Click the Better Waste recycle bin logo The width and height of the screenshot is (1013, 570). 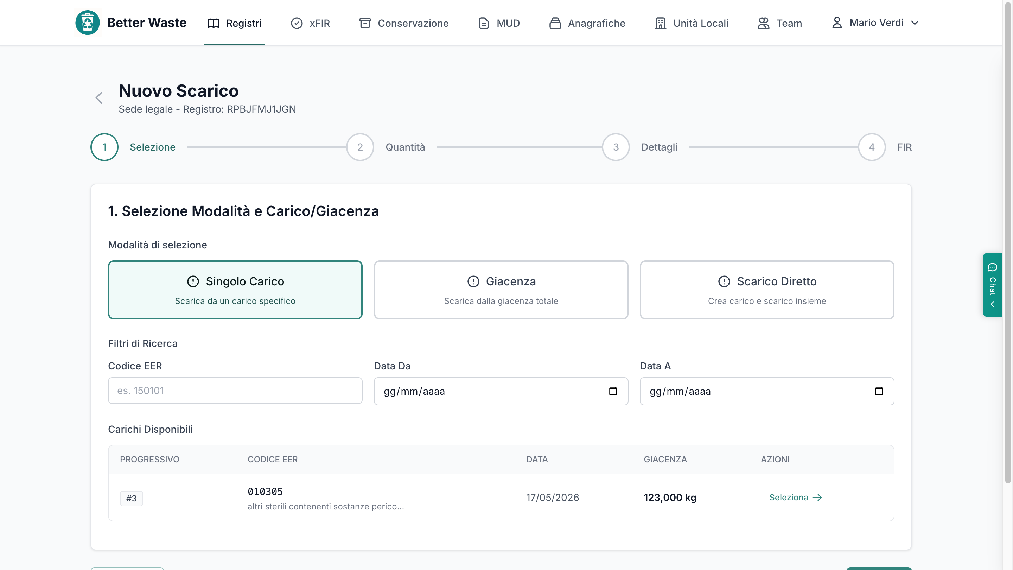pyautogui.click(x=87, y=23)
